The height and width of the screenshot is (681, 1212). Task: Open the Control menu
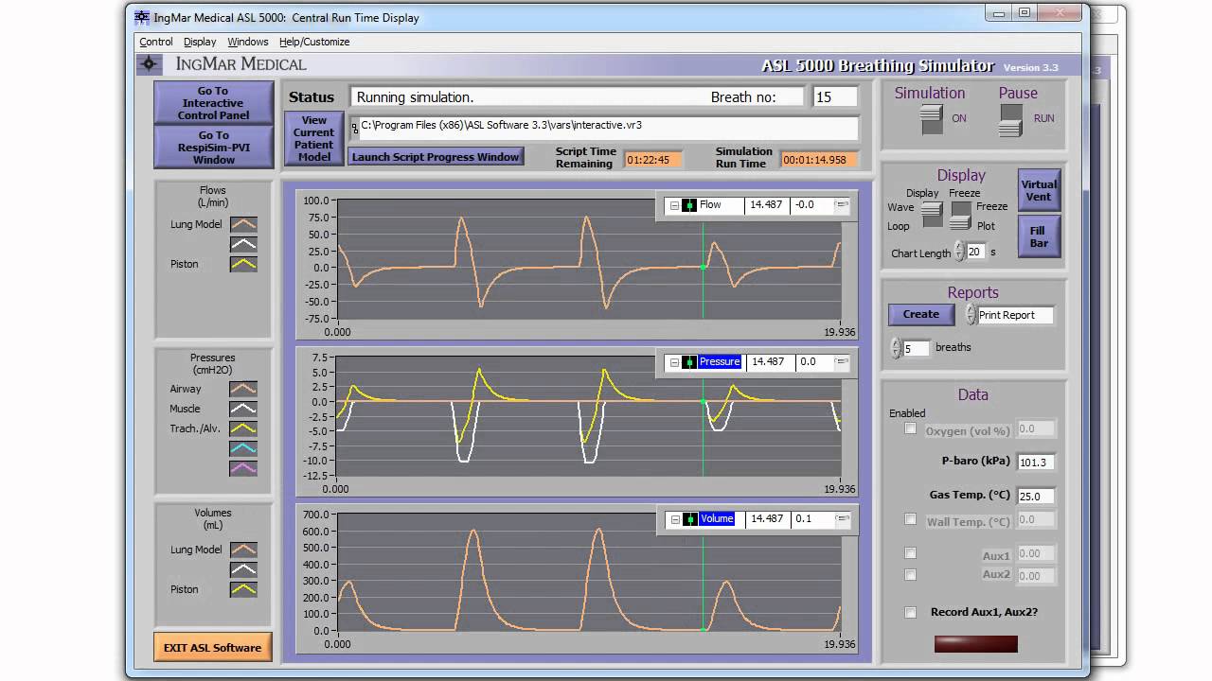156,42
